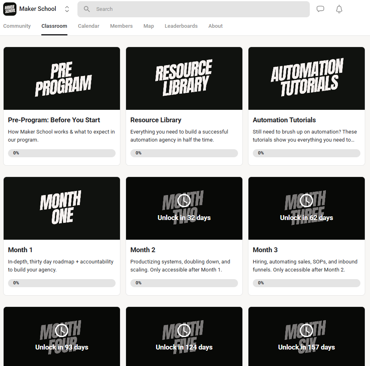370x366 pixels.
Task: Open the Calendar tab
Action: [89, 26]
